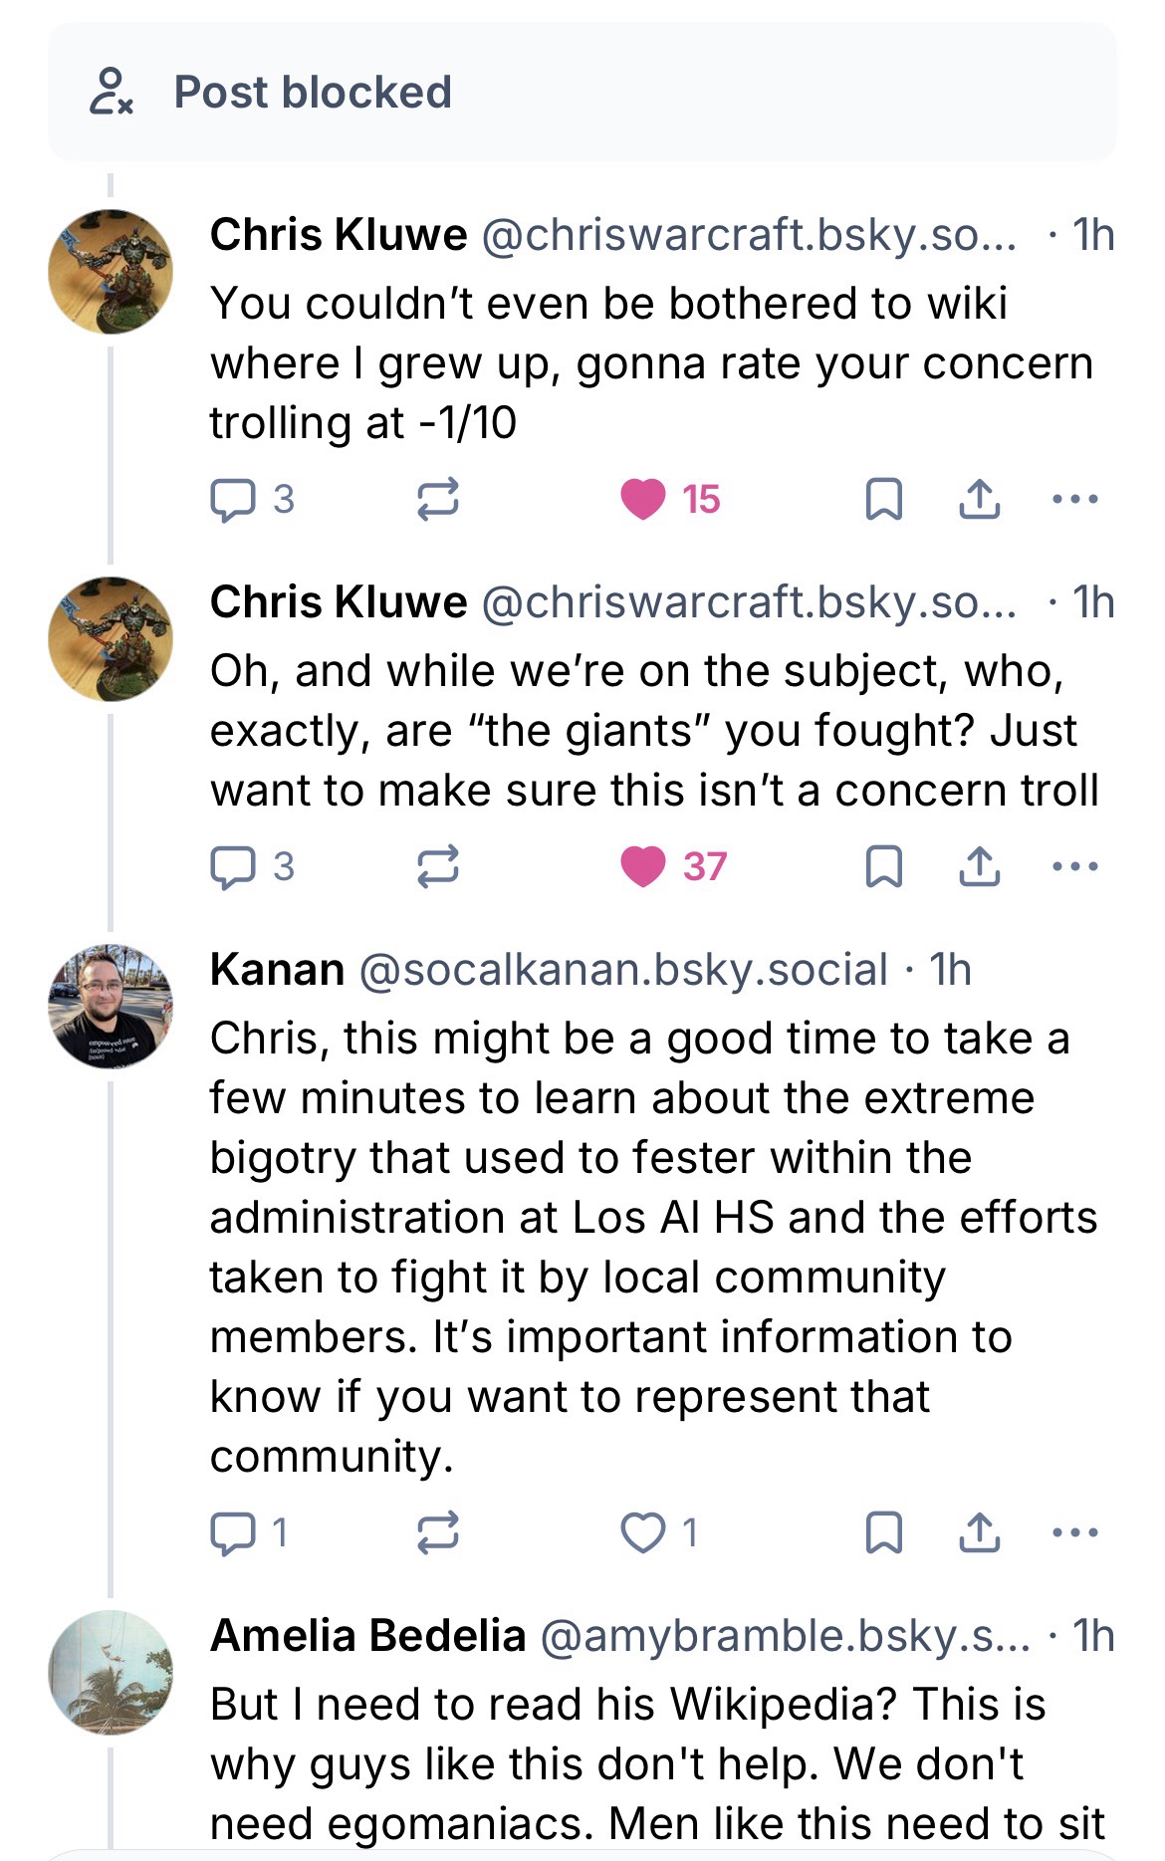Share the "concern trolling at -1/10" post
This screenshot has height=1861, width=1165.
[978, 500]
